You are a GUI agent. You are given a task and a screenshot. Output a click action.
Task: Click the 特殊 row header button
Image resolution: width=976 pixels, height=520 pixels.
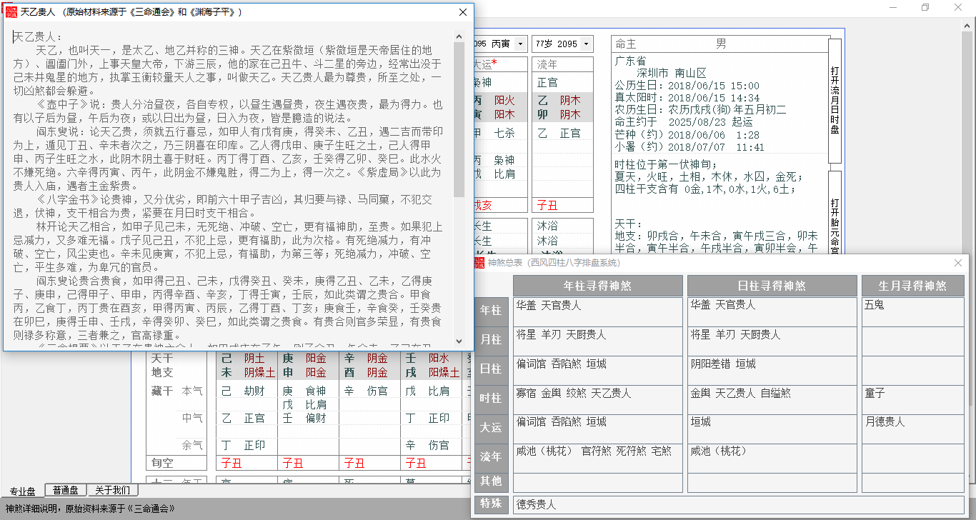point(491,504)
